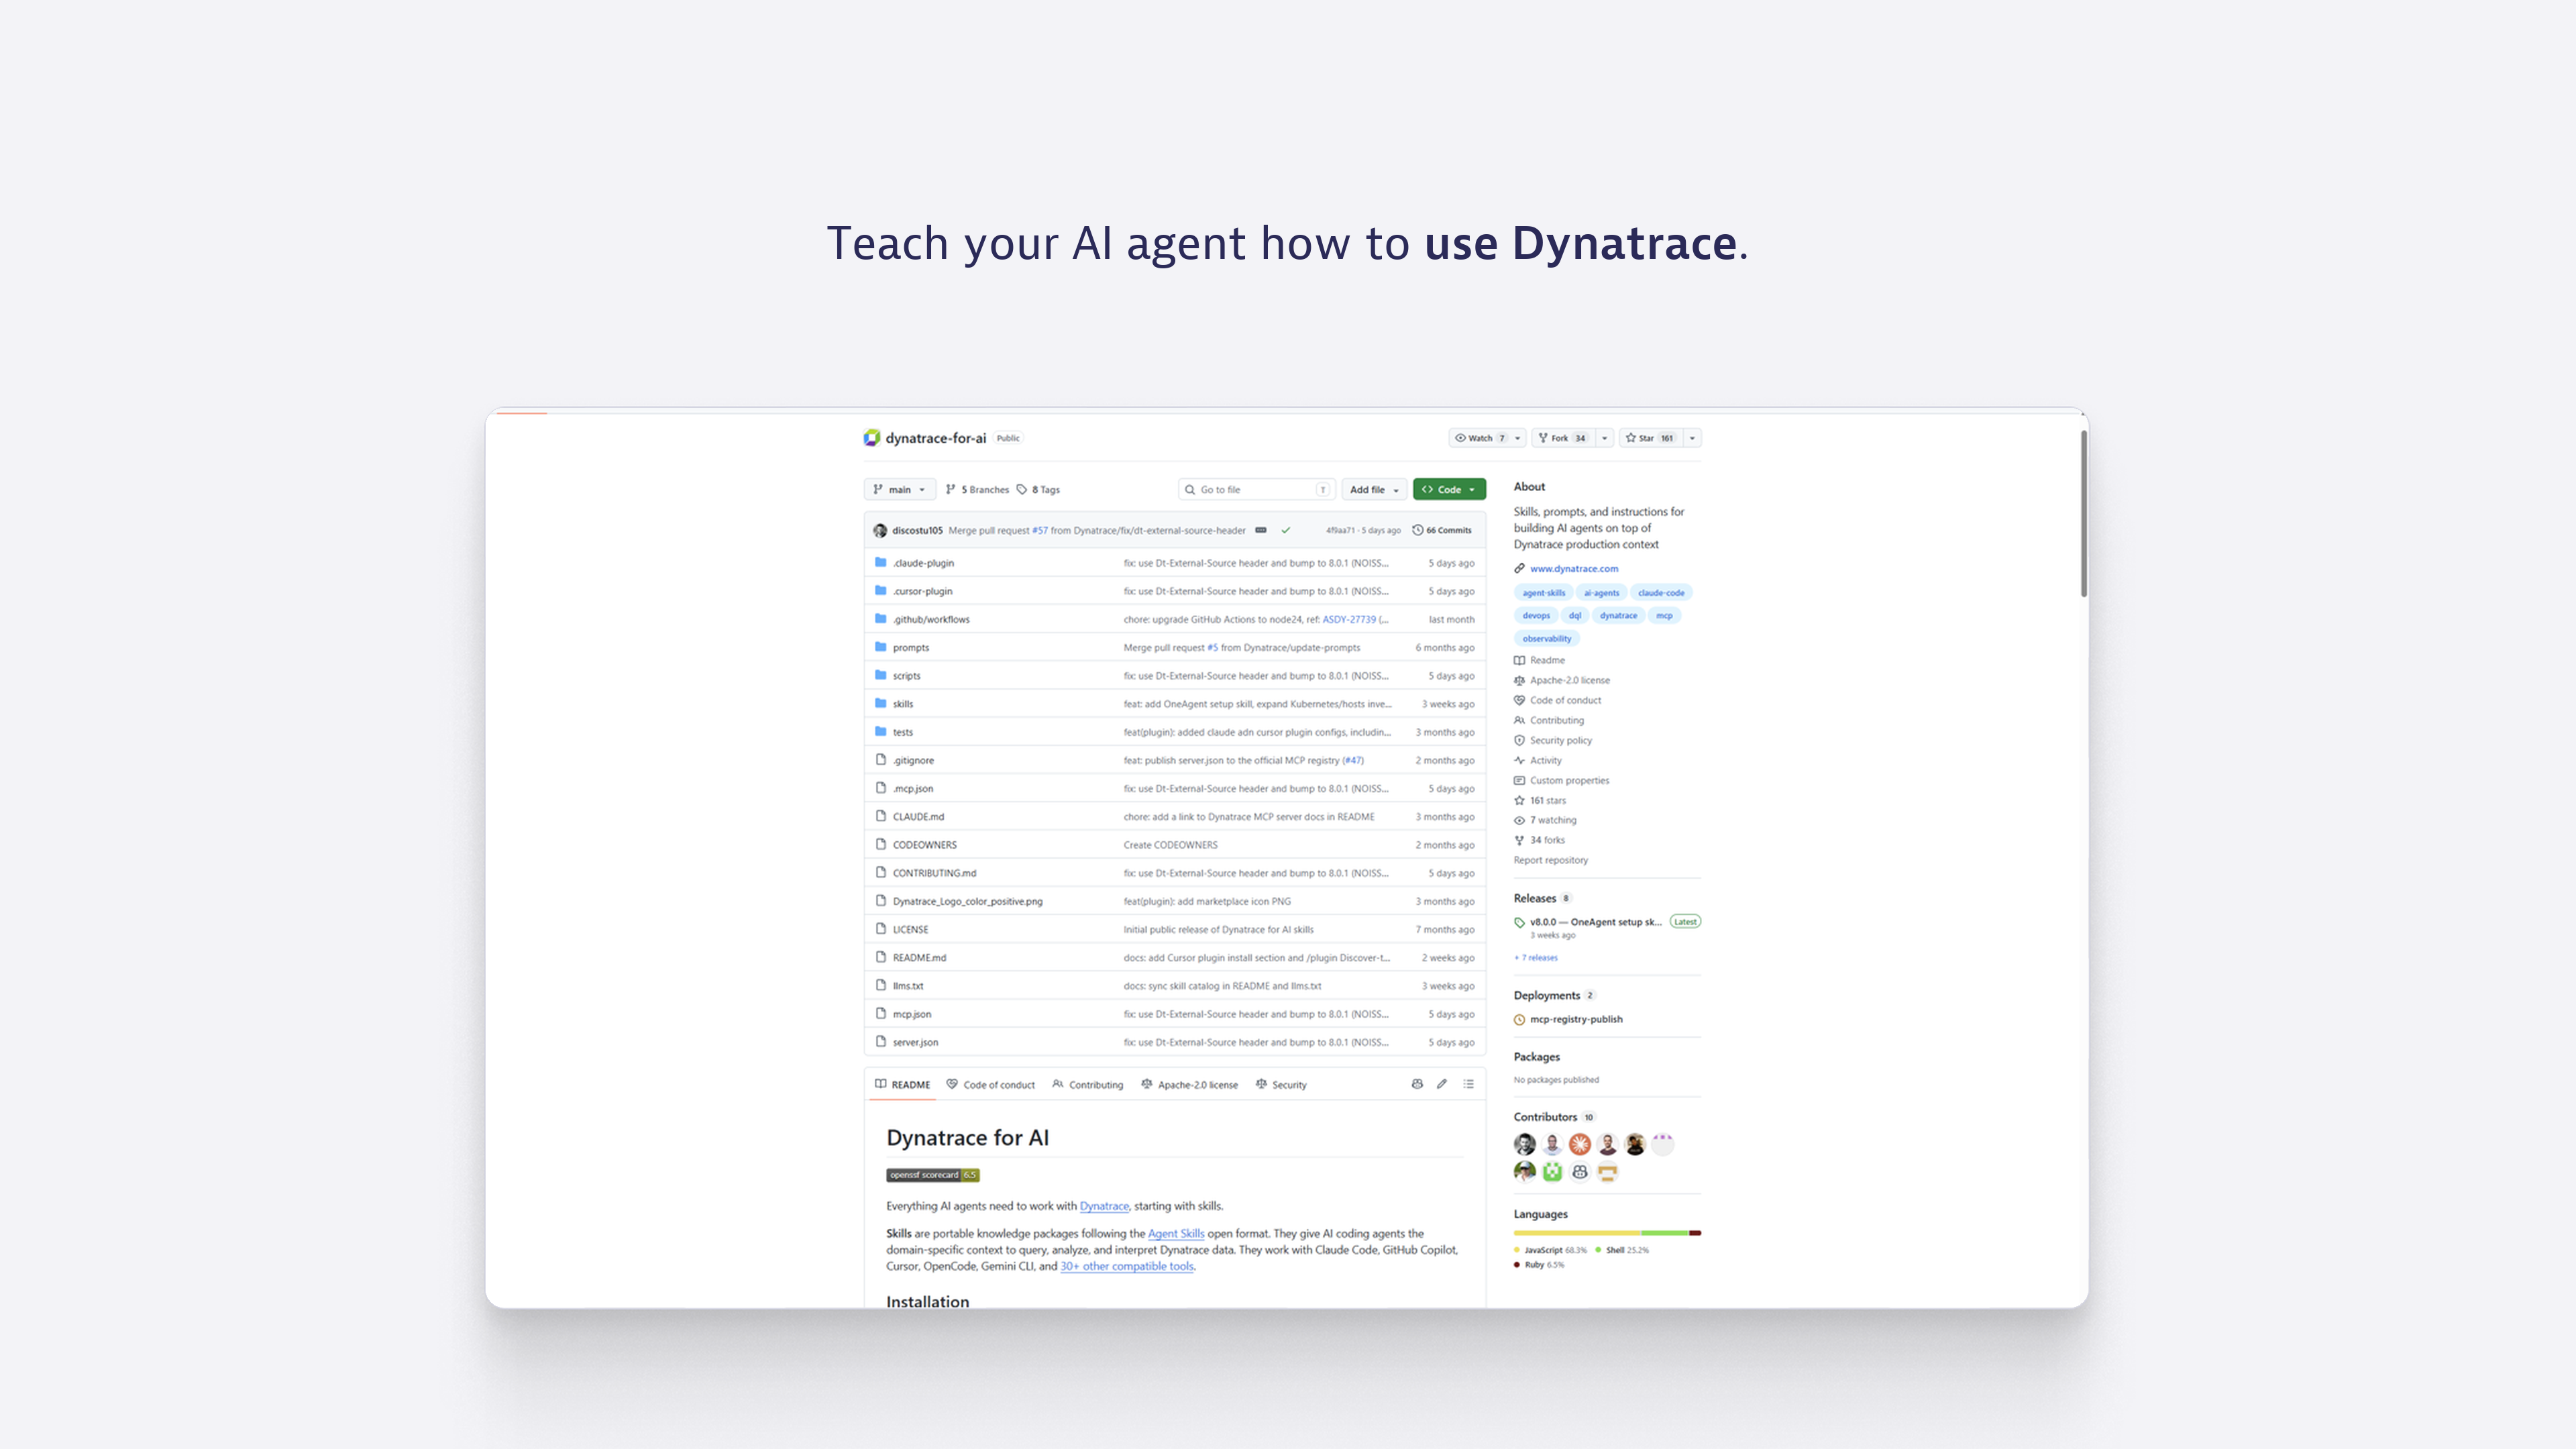Open the caret dropdown beside Star
Screen dimensions: 2576x1449
pyautogui.click(x=1692, y=438)
